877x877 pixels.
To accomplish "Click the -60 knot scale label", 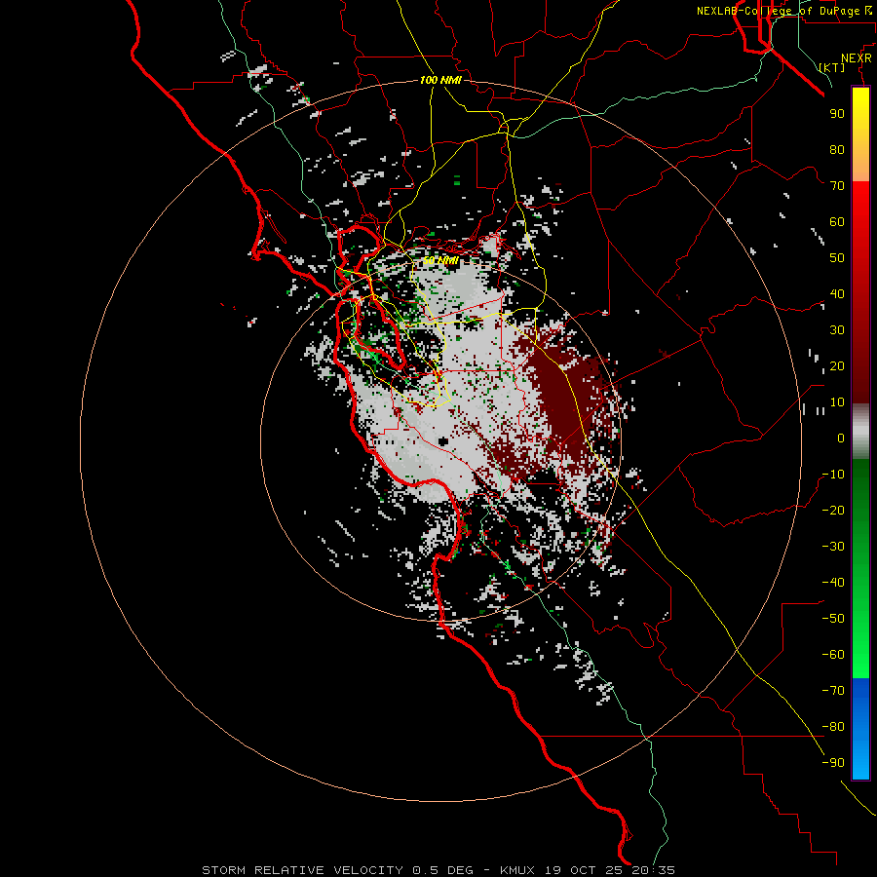I will (x=833, y=655).
